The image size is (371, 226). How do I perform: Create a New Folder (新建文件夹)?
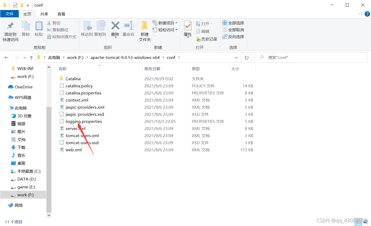point(145,31)
